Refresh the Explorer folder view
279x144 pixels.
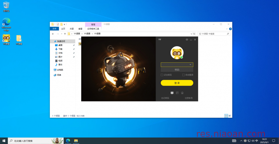pos(194,34)
